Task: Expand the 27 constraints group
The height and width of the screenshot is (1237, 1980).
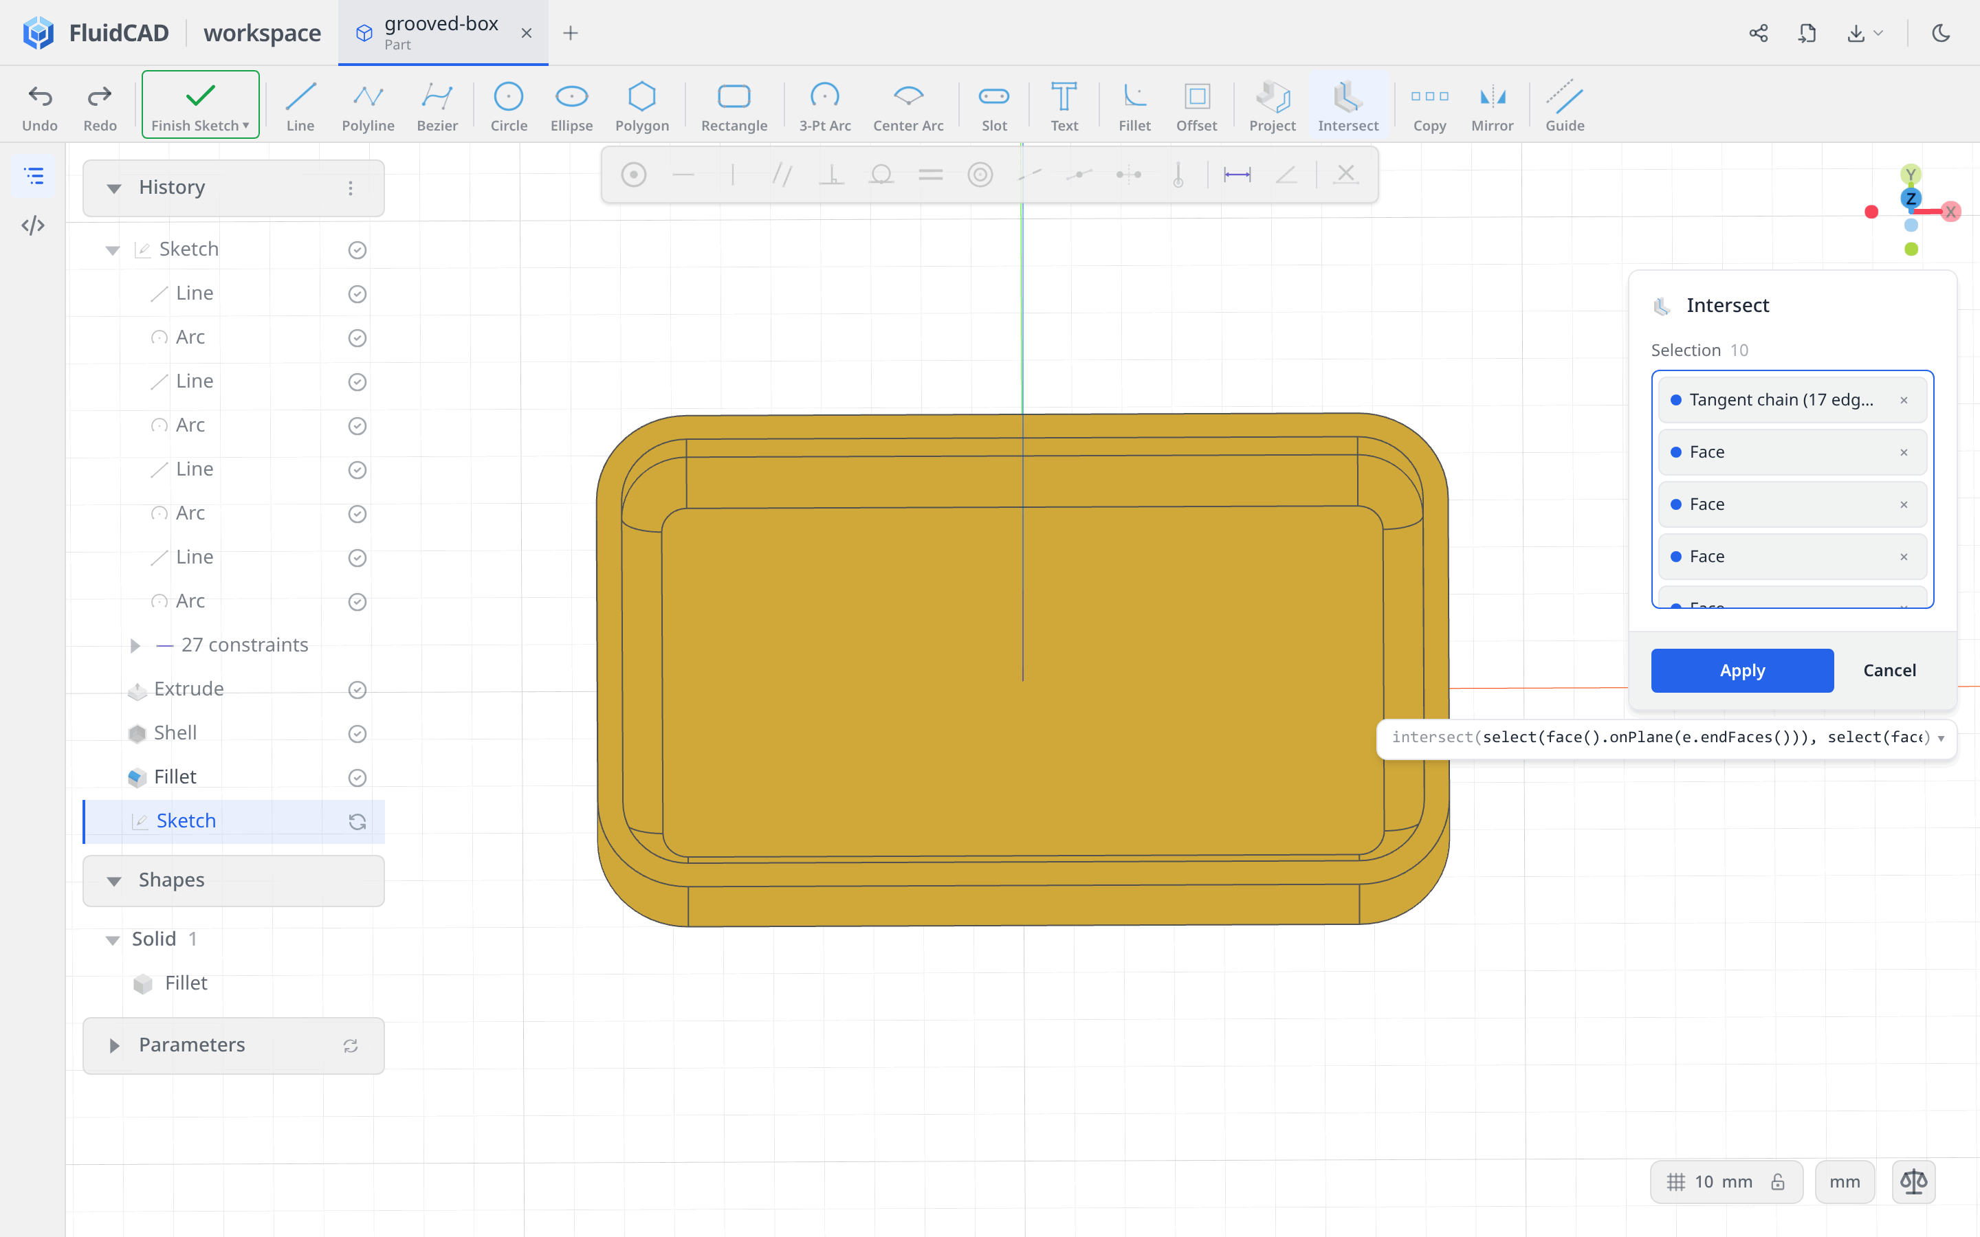Action: [x=135, y=645]
